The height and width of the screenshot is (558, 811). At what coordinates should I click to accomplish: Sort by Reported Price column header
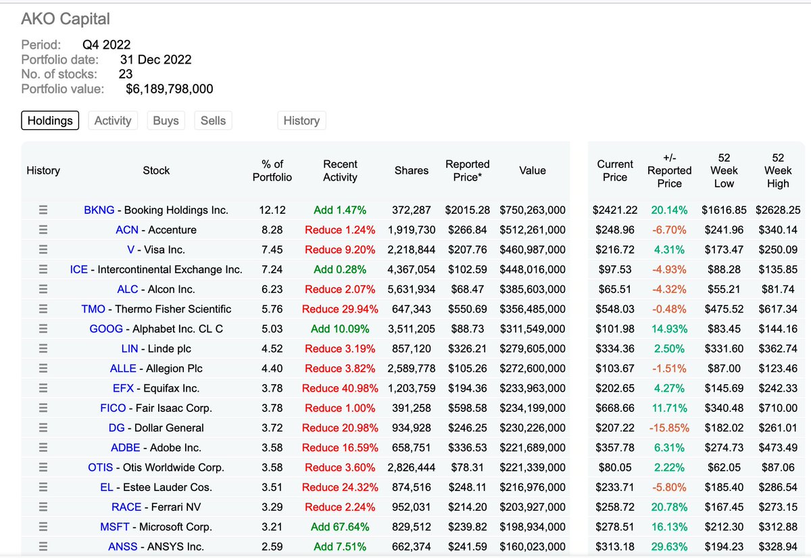click(x=468, y=170)
